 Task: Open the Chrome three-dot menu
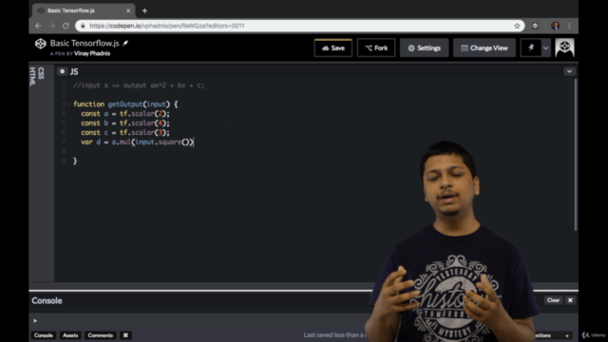tap(569, 26)
